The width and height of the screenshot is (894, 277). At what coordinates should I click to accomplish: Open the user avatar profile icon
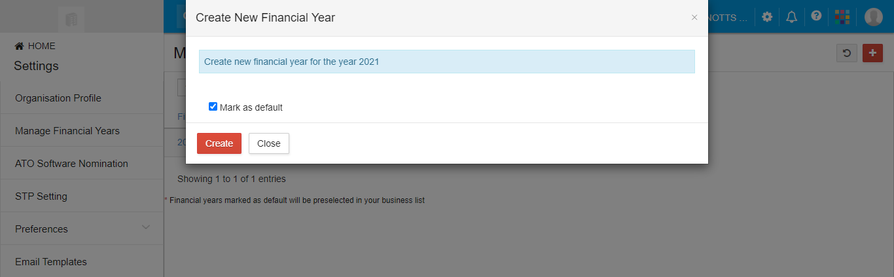(x=874, y=17)
